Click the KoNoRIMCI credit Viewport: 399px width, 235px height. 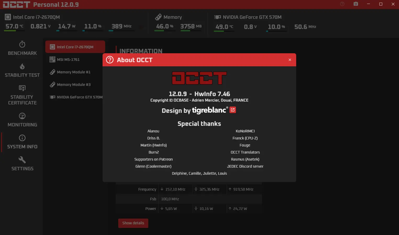[x=245, y=131]
